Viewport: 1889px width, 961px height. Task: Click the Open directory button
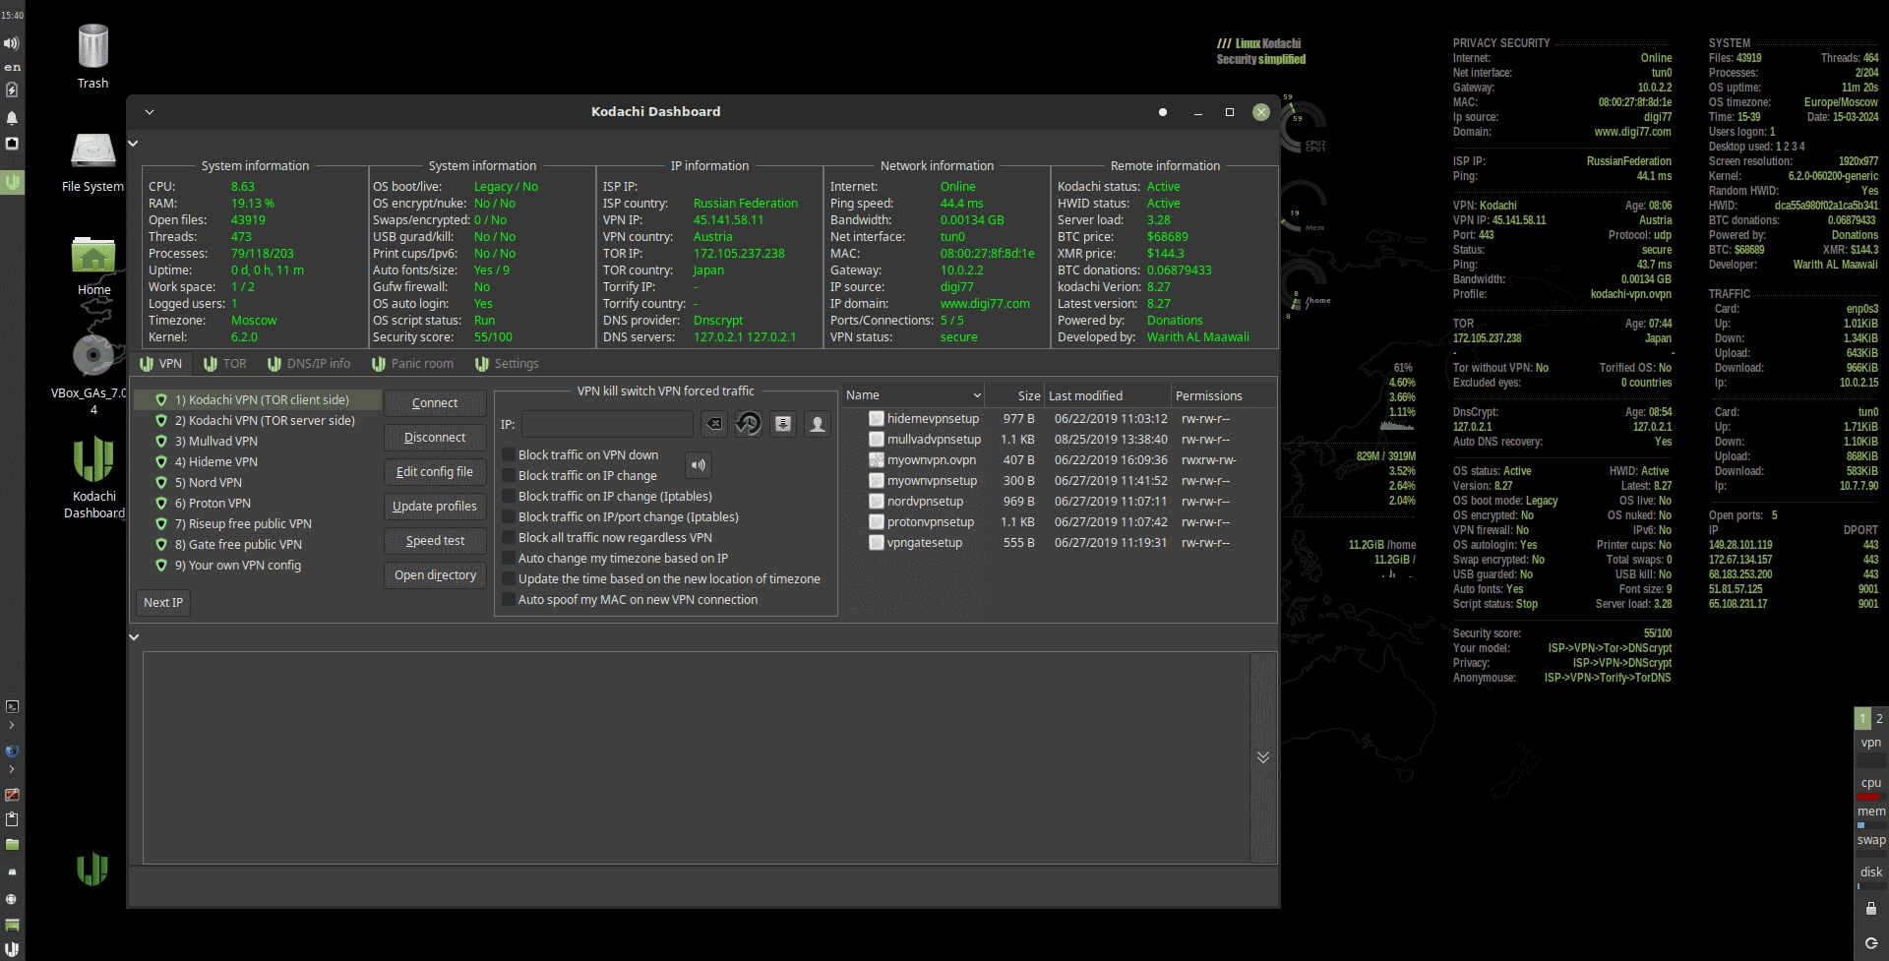pyautogui.click(x=435, y=575)
